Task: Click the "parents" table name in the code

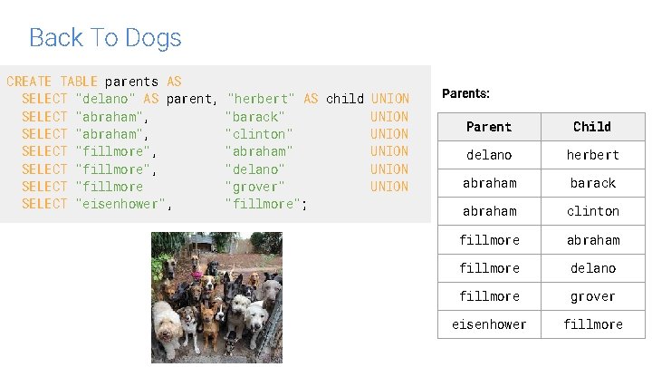Action: point(131,81)
